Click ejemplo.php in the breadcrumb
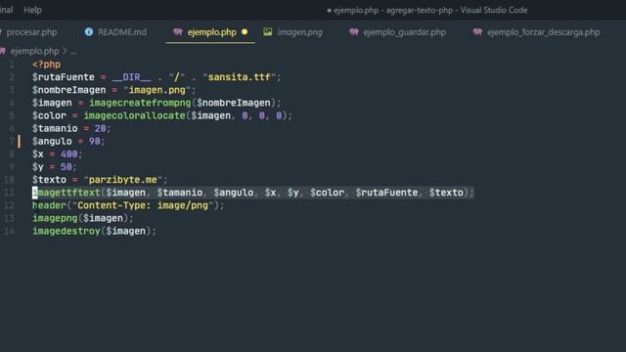 35,51
